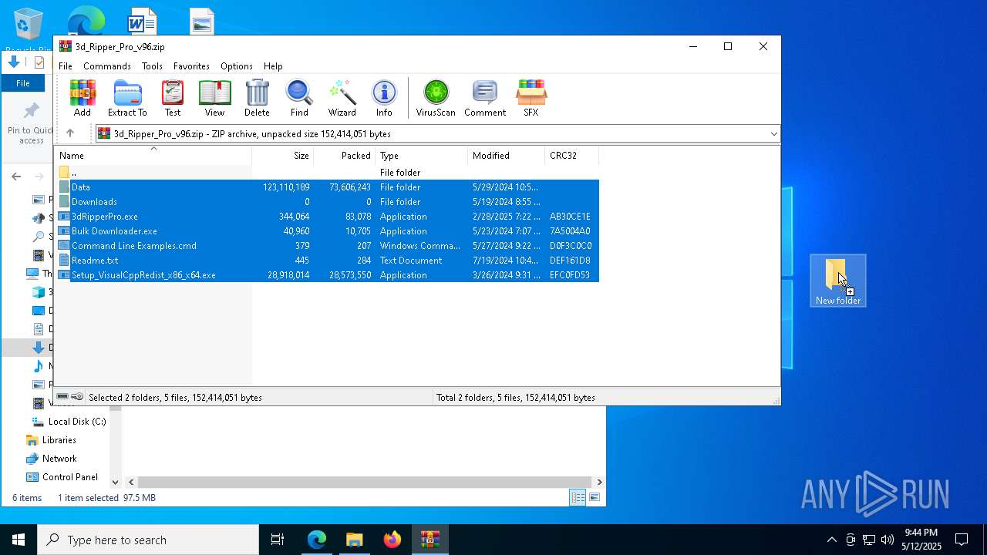
Task: Open the Options menu
Action: [x=237, y=66]
